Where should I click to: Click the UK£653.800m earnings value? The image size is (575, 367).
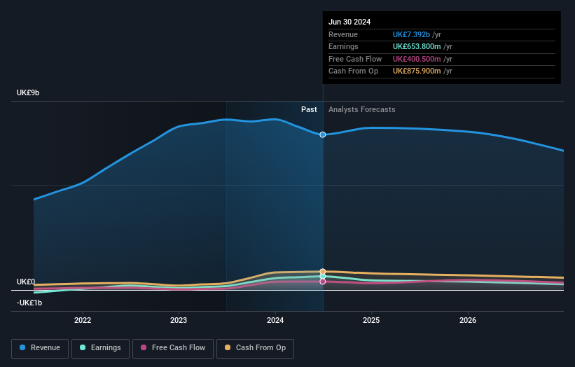pyautogui.click(x=417, y=46)
